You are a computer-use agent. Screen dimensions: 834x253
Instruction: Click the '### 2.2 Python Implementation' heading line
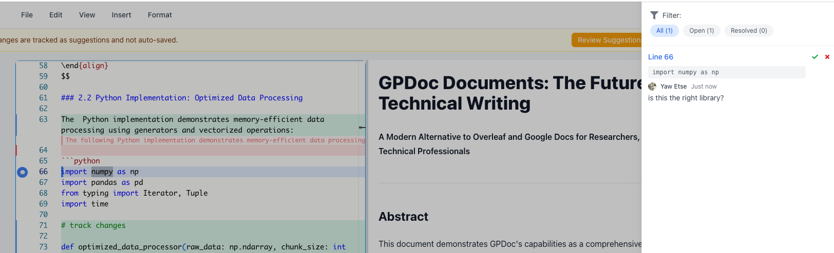182,98
